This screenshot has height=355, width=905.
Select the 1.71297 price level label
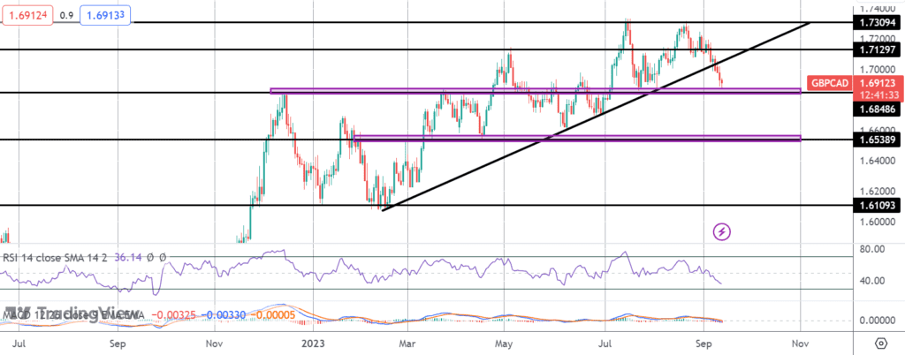coord(877,49)
